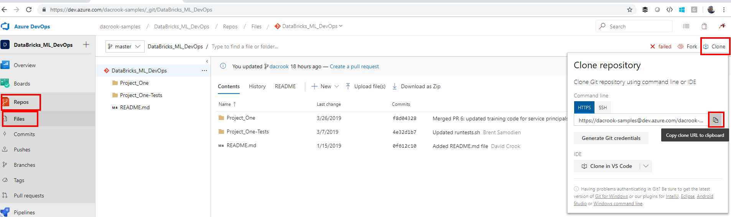The width and height of the screenshot is (731, 217).
Task: Open Pushes under Repos
Action: pyautogui.click(x=22, y=150)
